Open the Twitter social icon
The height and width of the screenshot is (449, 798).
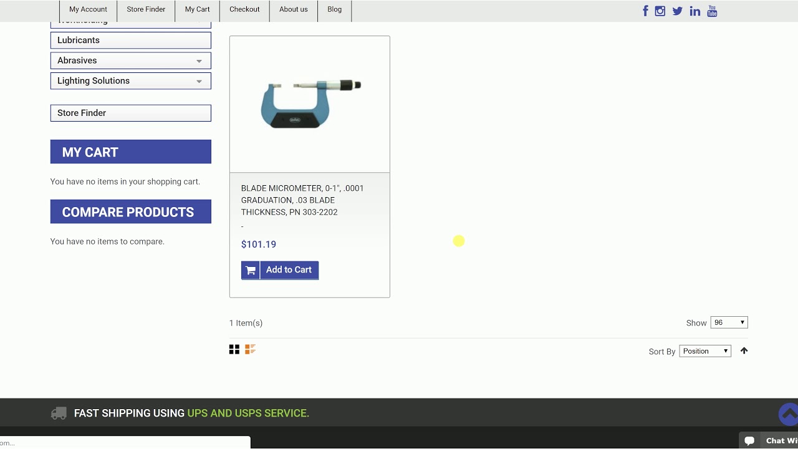677,11
